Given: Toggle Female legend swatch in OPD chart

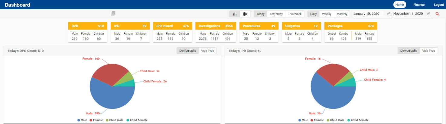Looking at the screenshot, I should pos(91,120).
